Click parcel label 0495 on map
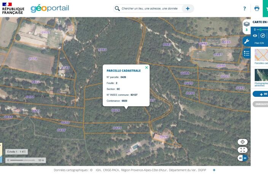The image size is (268, 174). tap(225, 76)
